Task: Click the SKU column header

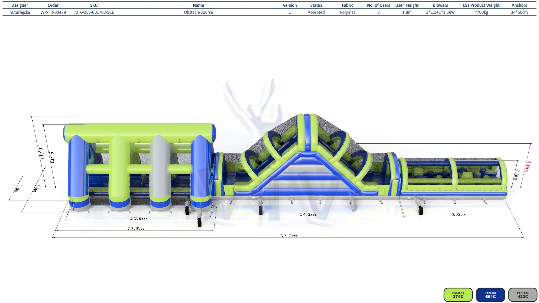Action: (94, 5)
